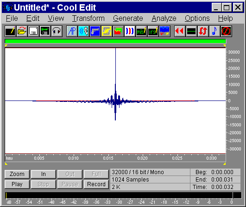246x207 pixels.
Task: Click the green overview bar above waveform
Action: pos(115,41)
